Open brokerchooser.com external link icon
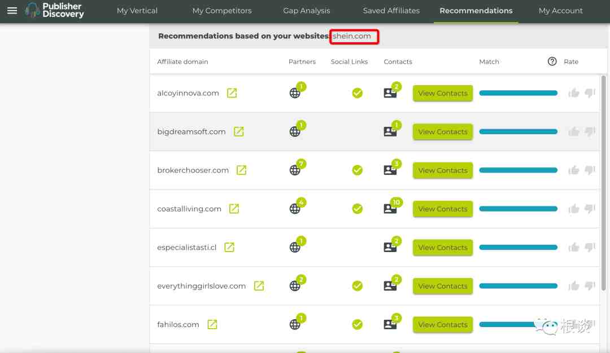This screenshot has height=353, width=610. (241, 170)
